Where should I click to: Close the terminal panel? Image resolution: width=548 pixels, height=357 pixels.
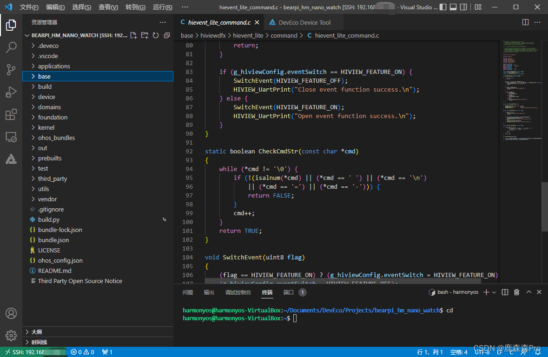(539, 292)
